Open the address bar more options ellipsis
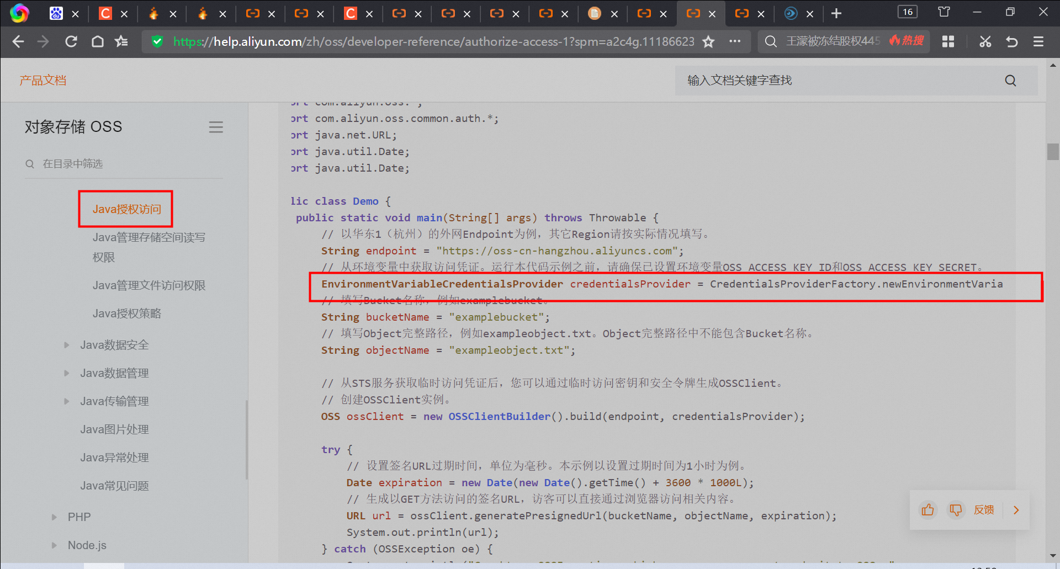The width and height of the screenshot is (1060, 569). 735,41
